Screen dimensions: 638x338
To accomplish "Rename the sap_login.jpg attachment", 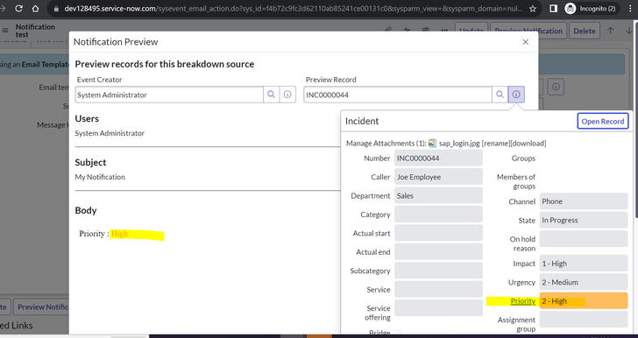I will (496, 144).
